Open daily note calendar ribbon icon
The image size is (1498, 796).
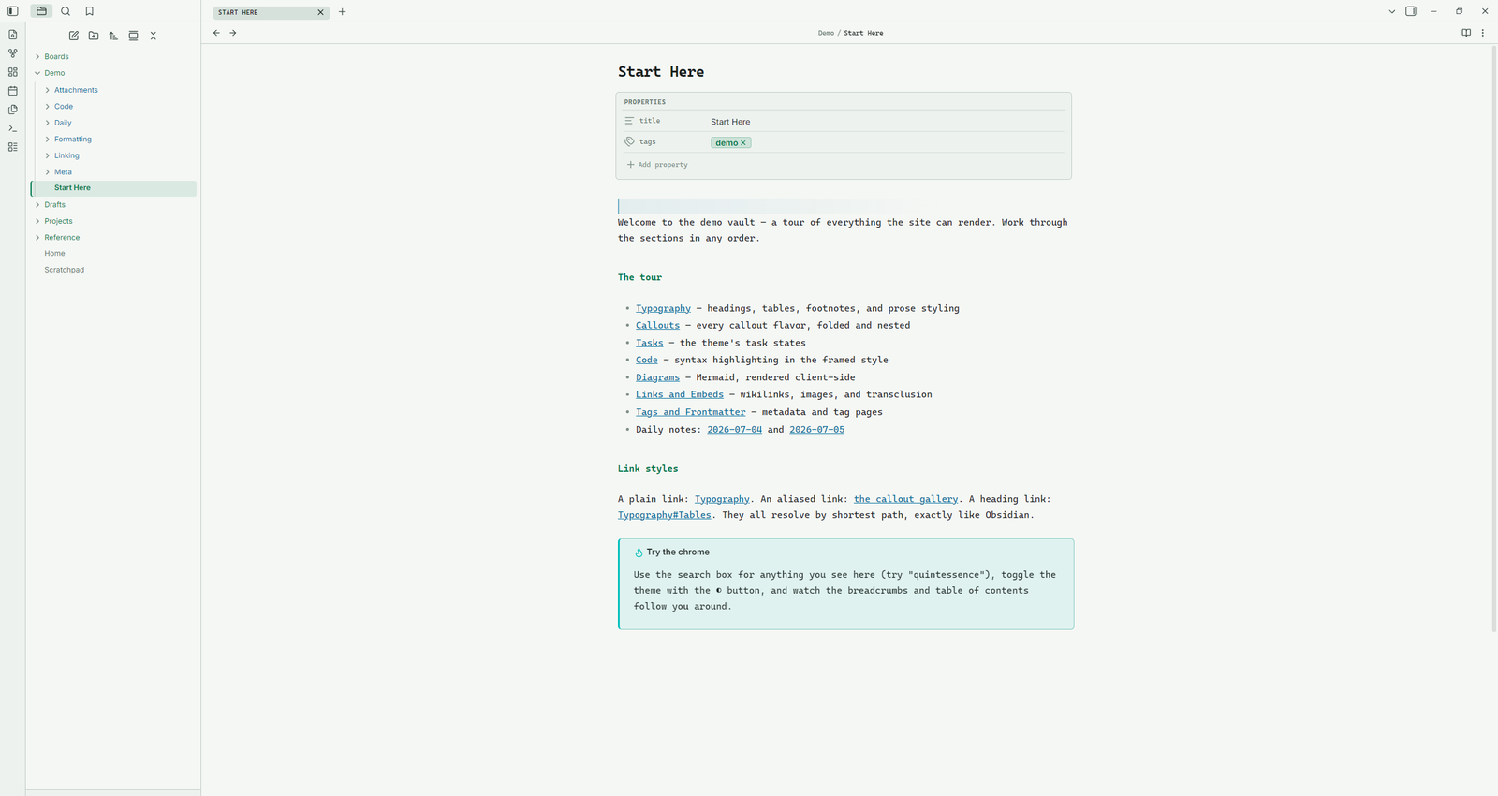coord(13,91)
